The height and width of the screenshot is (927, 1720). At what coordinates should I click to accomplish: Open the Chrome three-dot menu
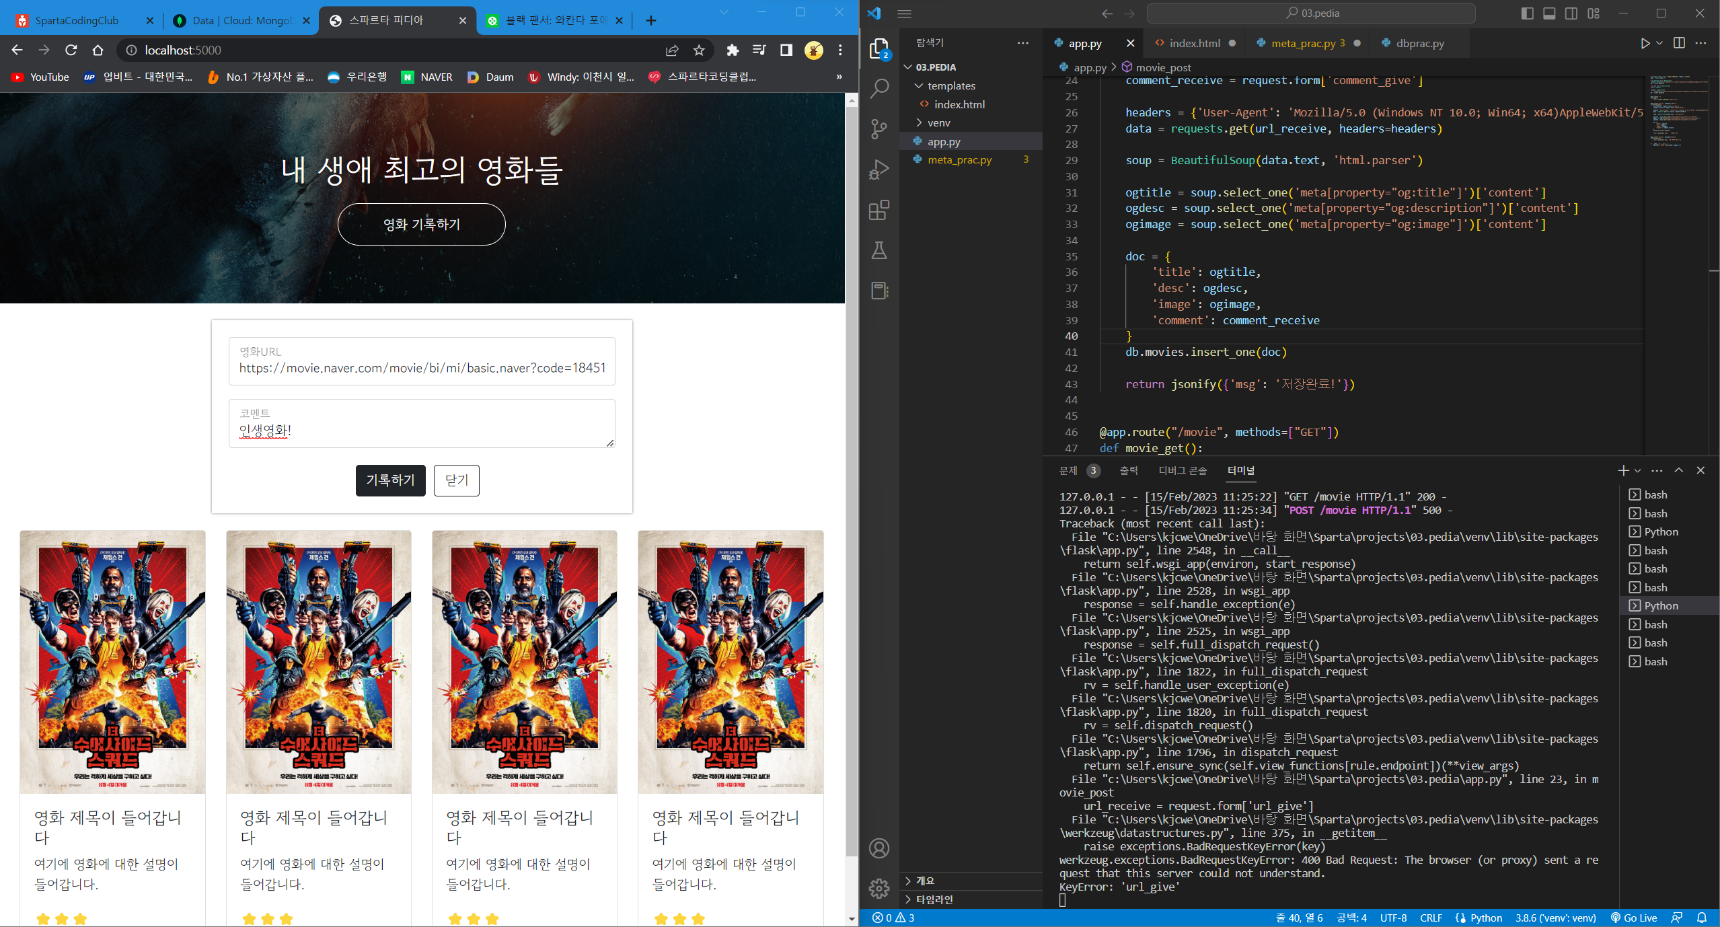tap(840, 50)
